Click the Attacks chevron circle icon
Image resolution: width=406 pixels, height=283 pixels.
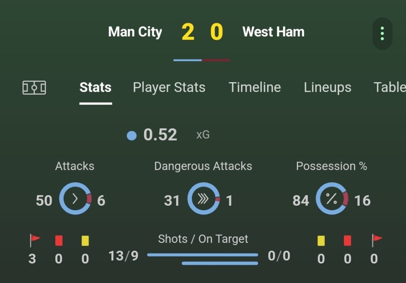click(x=75, y=199)
